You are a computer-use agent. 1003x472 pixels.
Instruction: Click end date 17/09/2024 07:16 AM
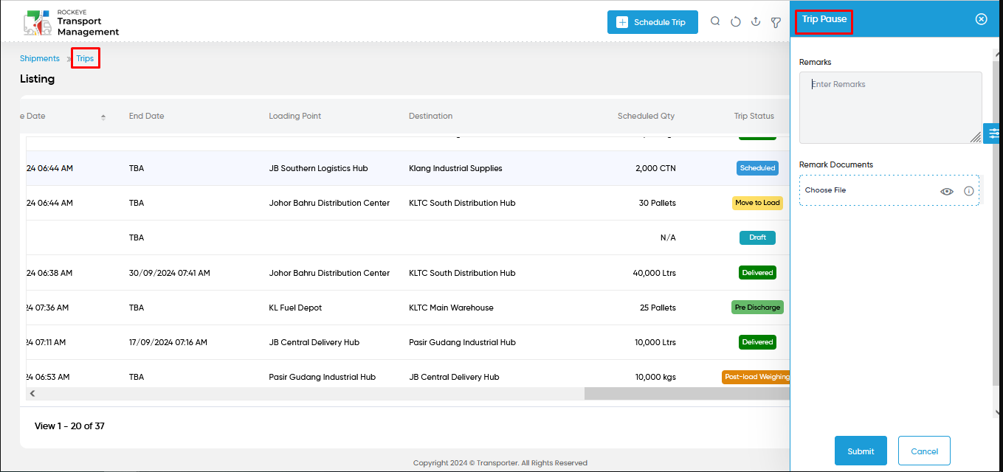[x=168, y=342]
